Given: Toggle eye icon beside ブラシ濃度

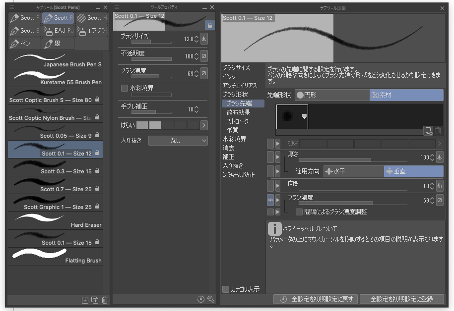Looking at the screenshot, I should coord(270,201).
